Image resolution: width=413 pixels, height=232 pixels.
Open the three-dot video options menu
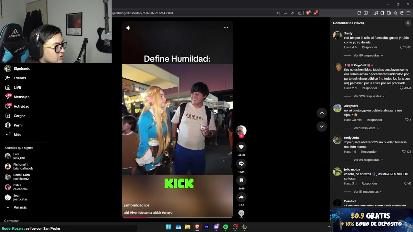click(x=226, y=28)
